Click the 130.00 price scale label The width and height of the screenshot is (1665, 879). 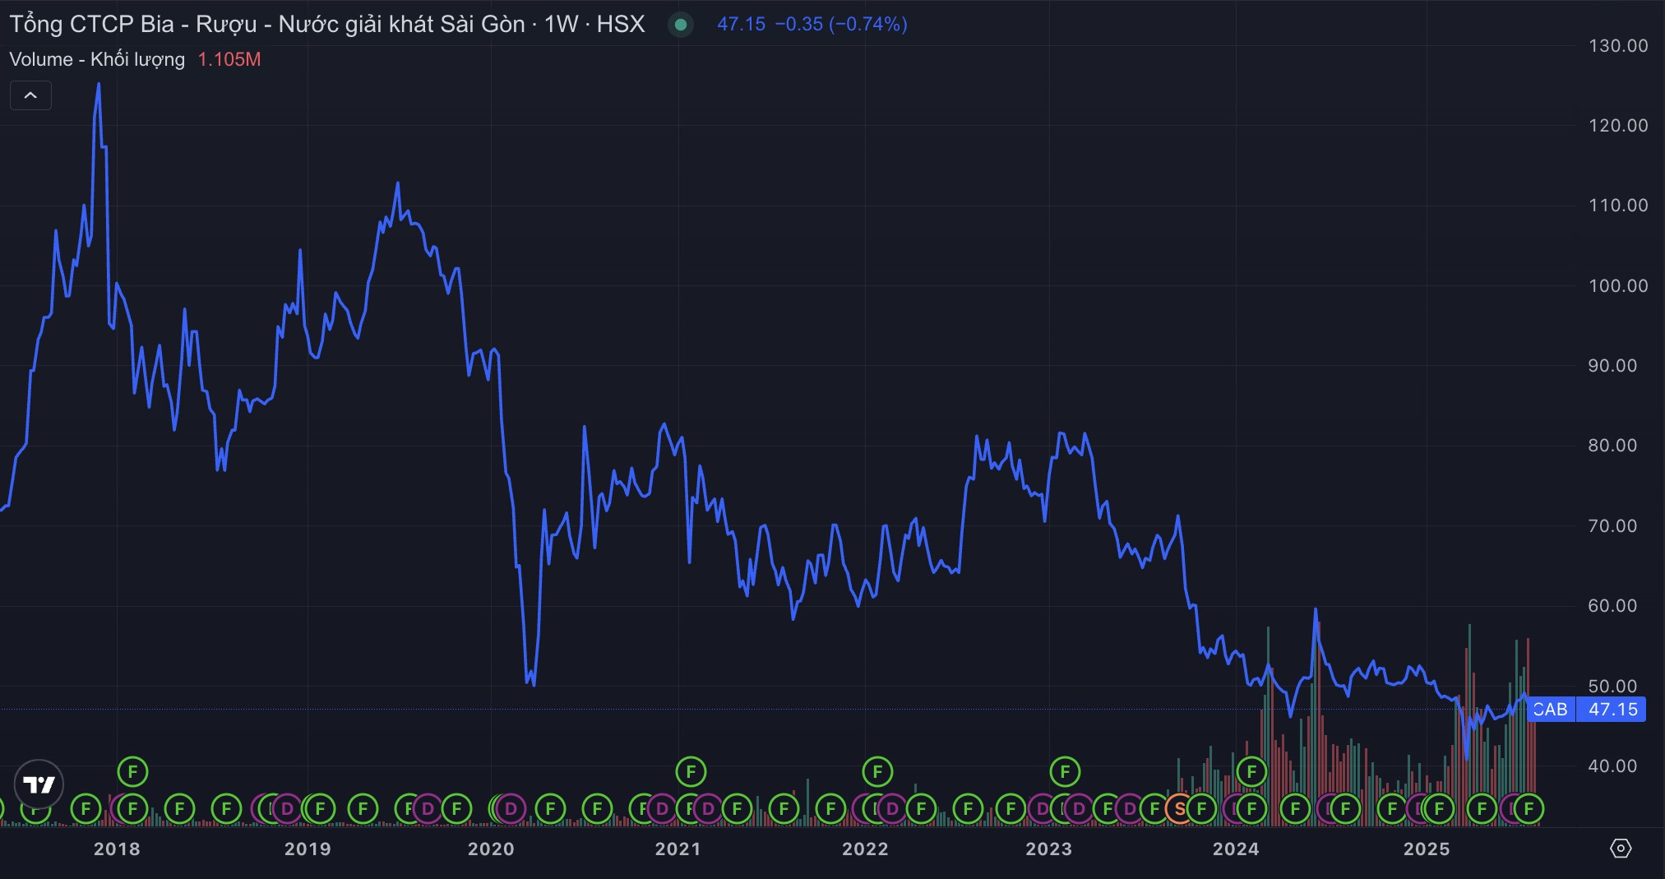point(1617,46)
